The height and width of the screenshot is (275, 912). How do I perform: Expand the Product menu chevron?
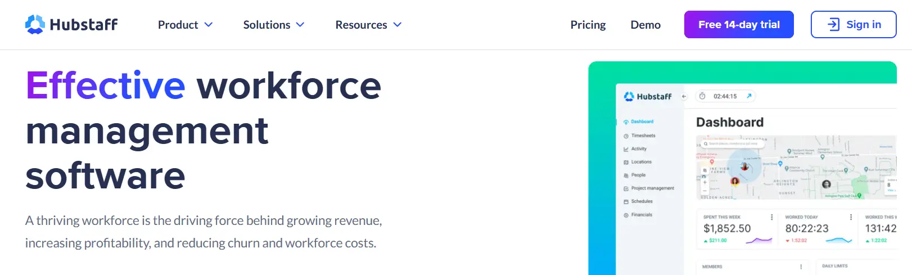[x=209, y=25]
